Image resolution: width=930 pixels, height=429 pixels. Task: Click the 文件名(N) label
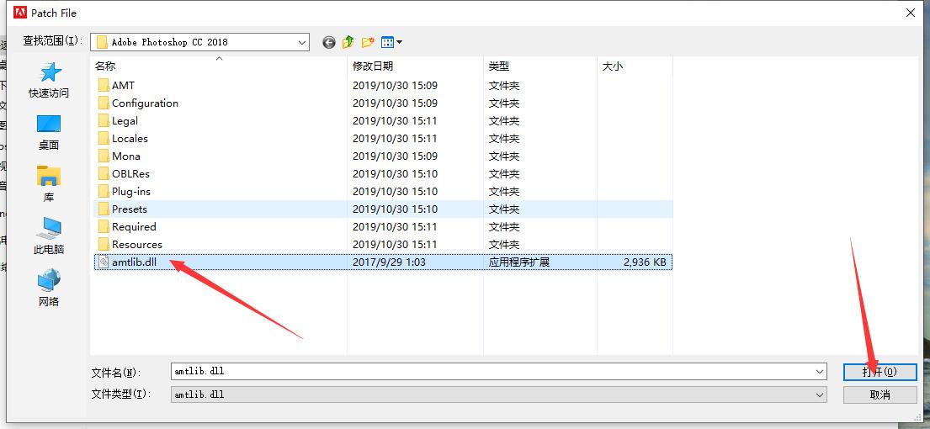coord(115,373)
